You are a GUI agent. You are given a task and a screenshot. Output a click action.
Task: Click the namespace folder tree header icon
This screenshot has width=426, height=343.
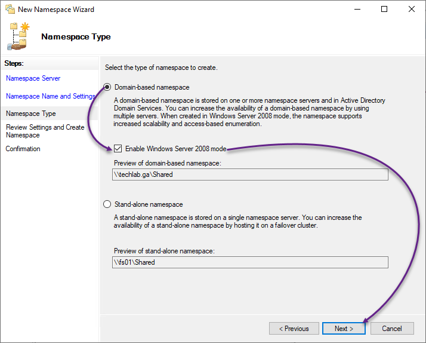[18, 36]
